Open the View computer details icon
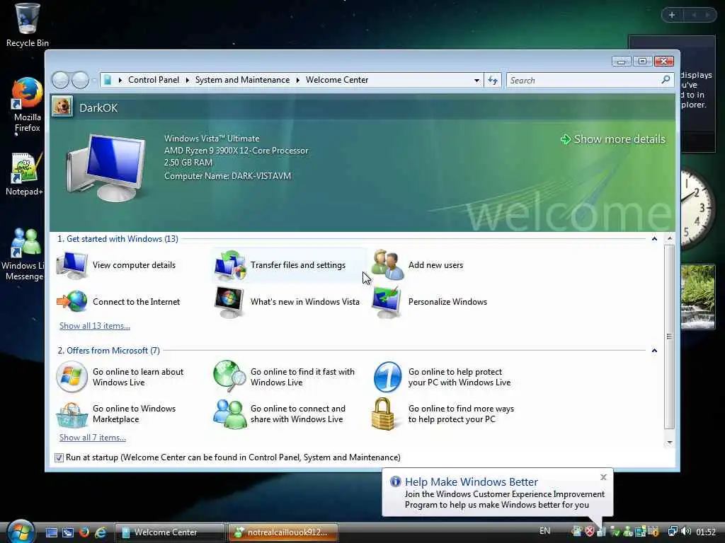The width and height of the screenshot is (725, 543). pyautogui.click(x=72, y=265)
